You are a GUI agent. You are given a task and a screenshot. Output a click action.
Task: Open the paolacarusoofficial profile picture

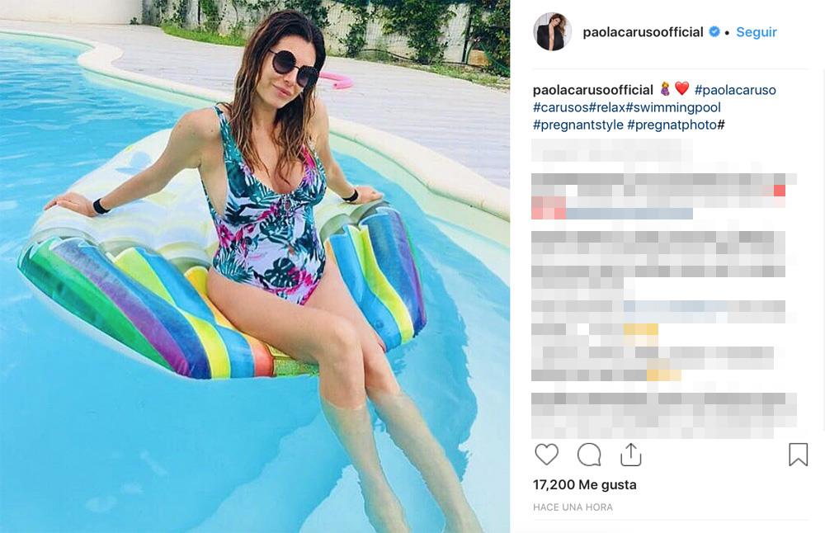pos(553,31)
